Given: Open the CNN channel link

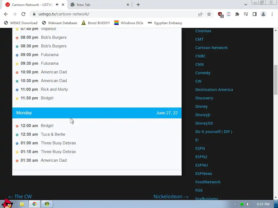Looking at the screenshot, I should [200, 64].
